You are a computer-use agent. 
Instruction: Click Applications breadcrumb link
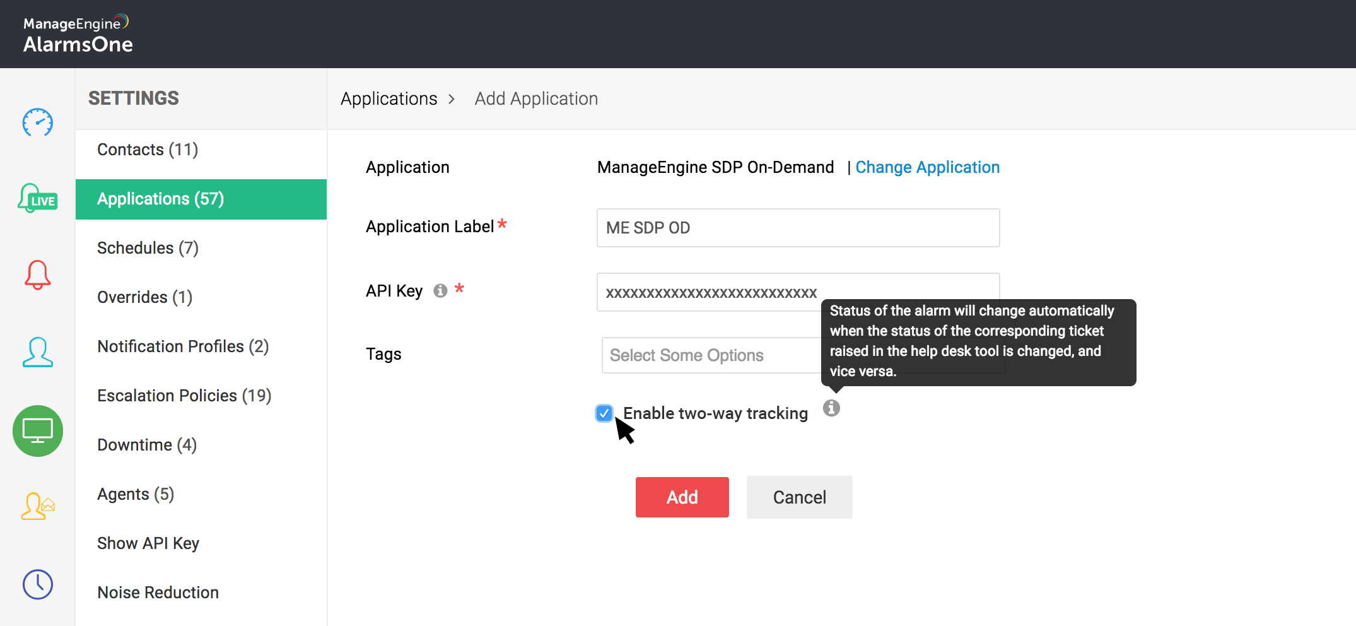389,98
